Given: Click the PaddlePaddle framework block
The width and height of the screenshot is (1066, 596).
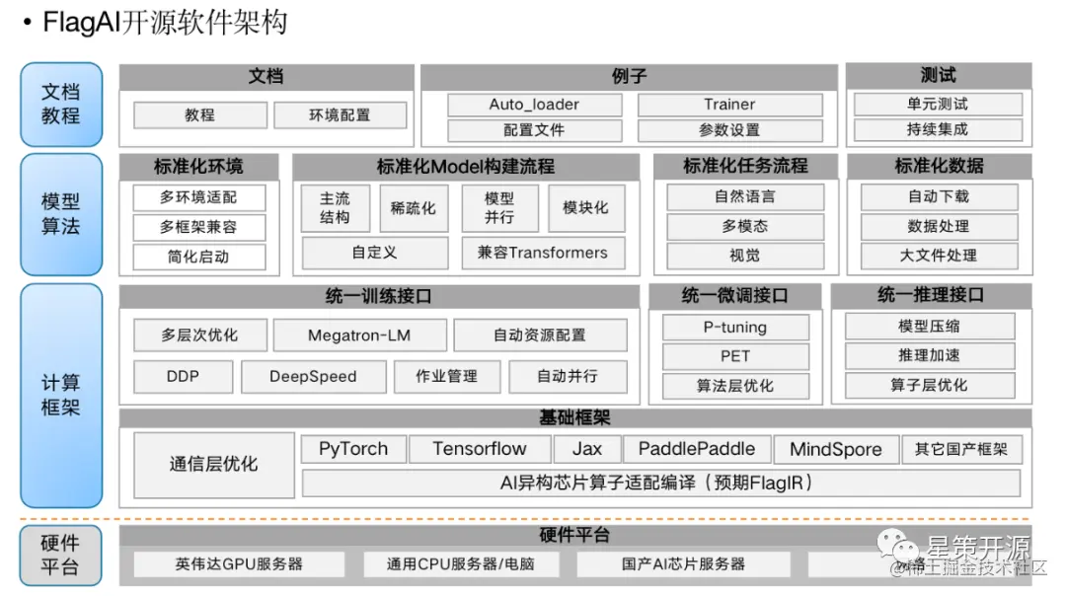Looking at the screenshot, I should coord(697,449).
